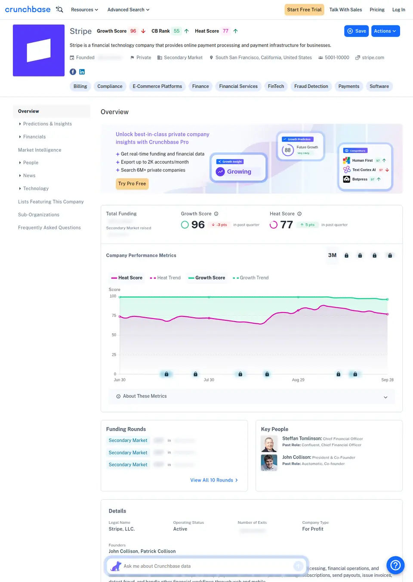Open the Pricing page

click(x=377, y=10)
